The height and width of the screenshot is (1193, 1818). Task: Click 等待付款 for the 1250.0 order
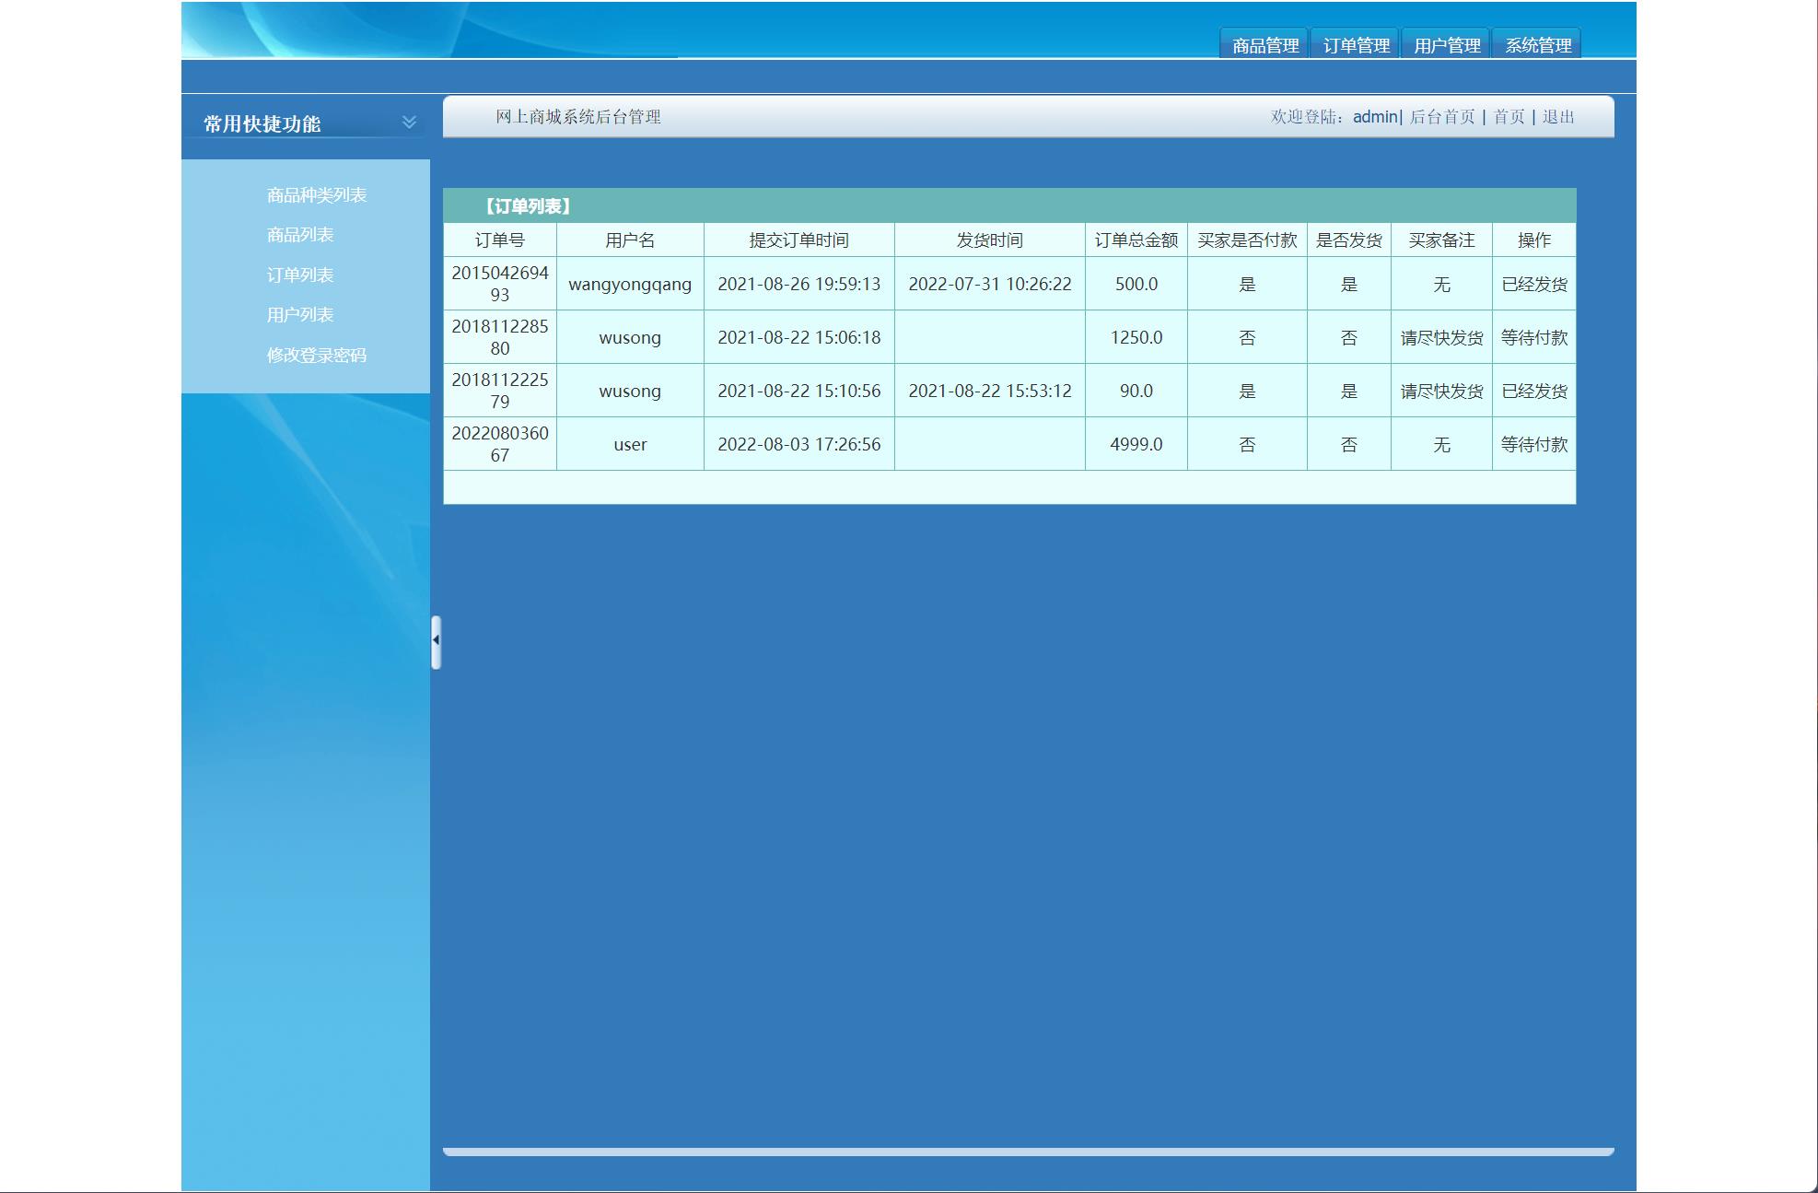point(1533,338)
